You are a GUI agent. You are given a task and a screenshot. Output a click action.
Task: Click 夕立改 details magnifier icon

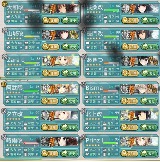(45, 127)
